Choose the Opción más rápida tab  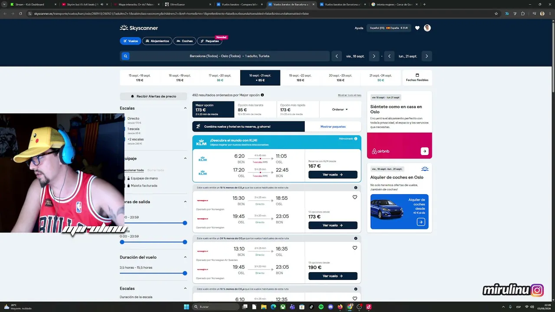[298, 110]
